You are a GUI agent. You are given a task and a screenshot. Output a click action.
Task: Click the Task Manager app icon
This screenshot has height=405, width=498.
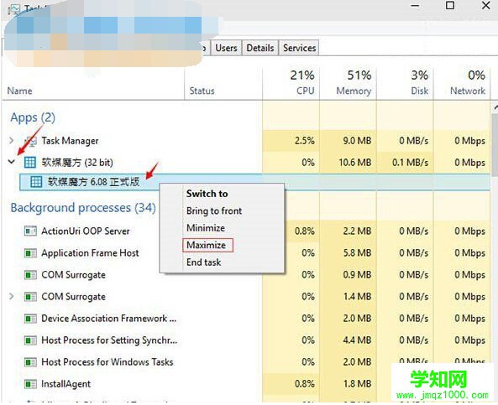31,141
